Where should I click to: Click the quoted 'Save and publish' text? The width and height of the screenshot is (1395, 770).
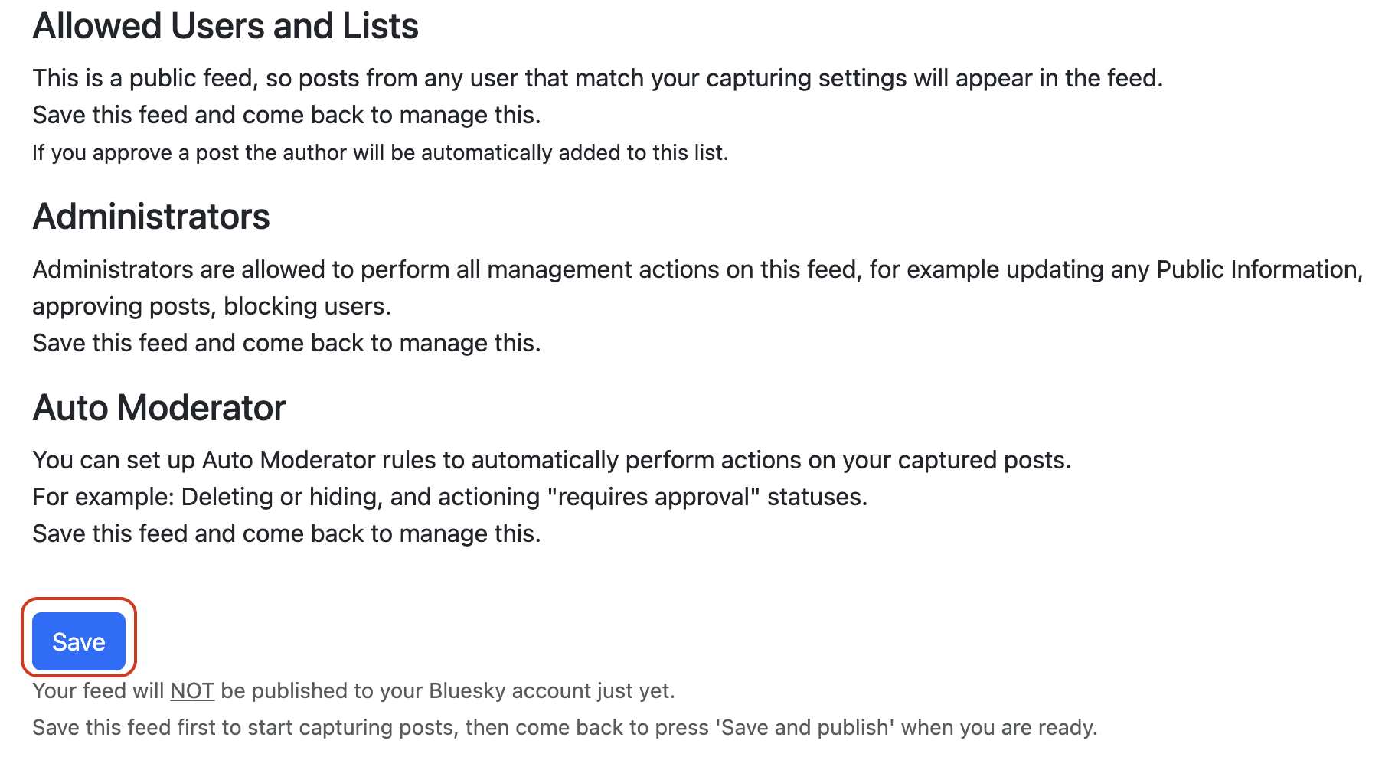(x=805, y=727)
